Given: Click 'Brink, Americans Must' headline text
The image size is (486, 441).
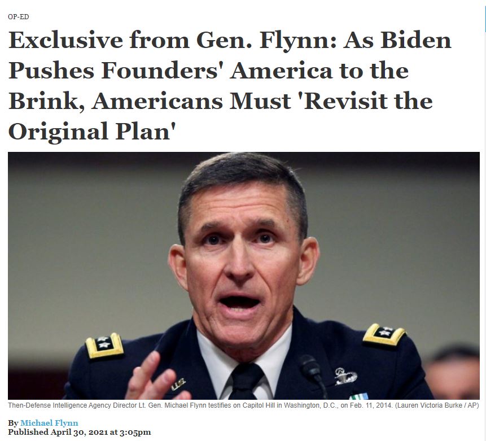Looking at the screenshot, I should pyautogui.click(x=150, y=101).
